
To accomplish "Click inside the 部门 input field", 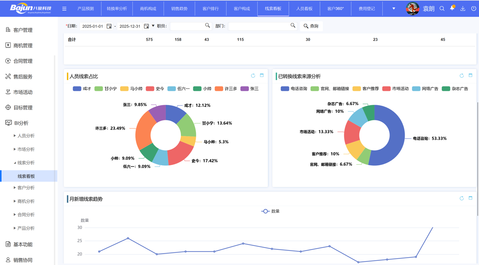I will (x=258, y=26).
